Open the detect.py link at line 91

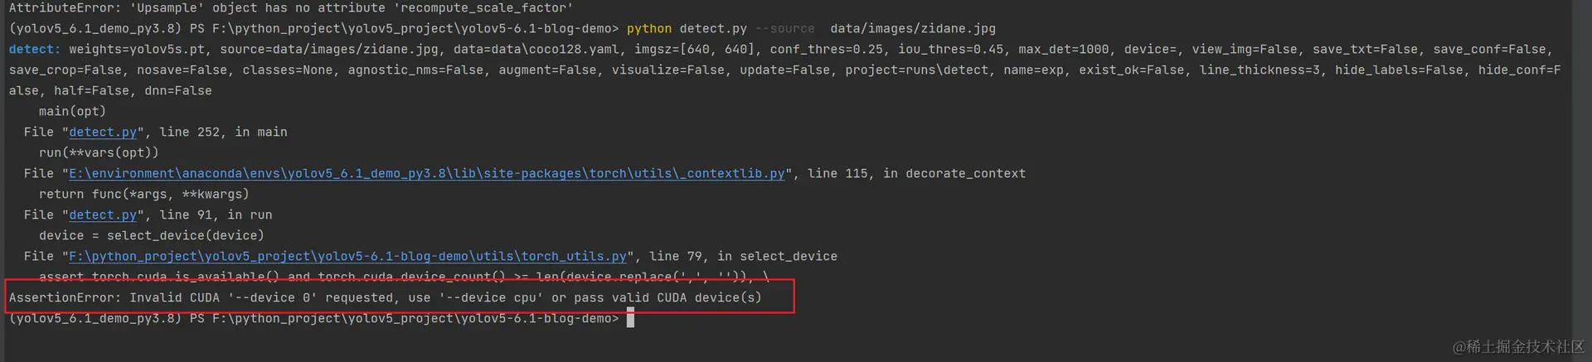tap(103, 215)
